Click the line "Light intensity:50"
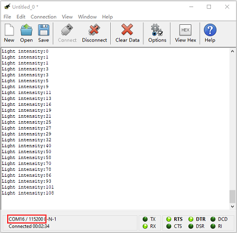The width and height of the screenshot is (237, 233). click(27, 152)
